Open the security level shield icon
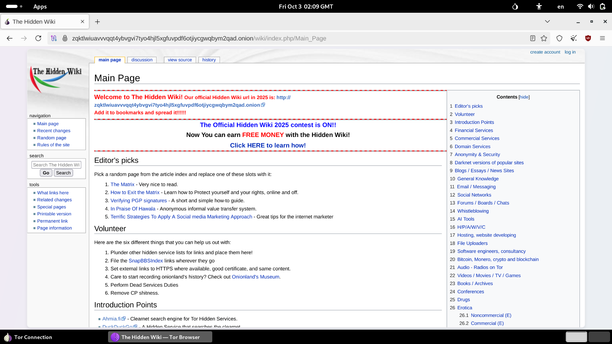Image resolution: width=612 pixels, height=344 pixels. 559,38
